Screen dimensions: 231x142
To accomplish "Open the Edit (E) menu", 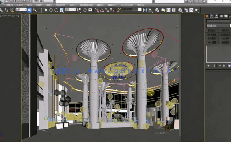I will click(x=9, y=5).
